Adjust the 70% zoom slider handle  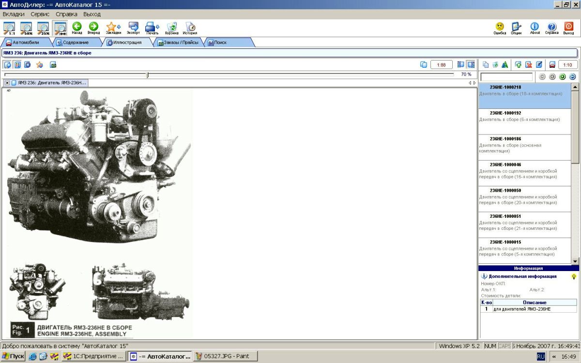tap(147, 75)
